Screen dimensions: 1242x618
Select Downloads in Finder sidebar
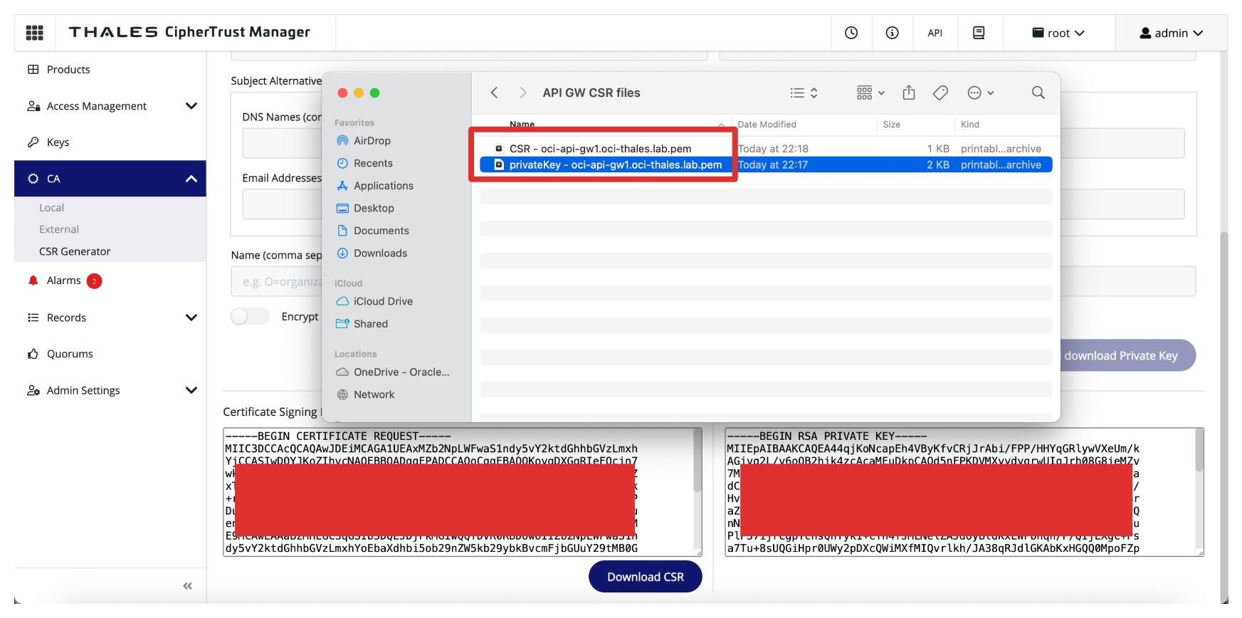coord(380,253)
